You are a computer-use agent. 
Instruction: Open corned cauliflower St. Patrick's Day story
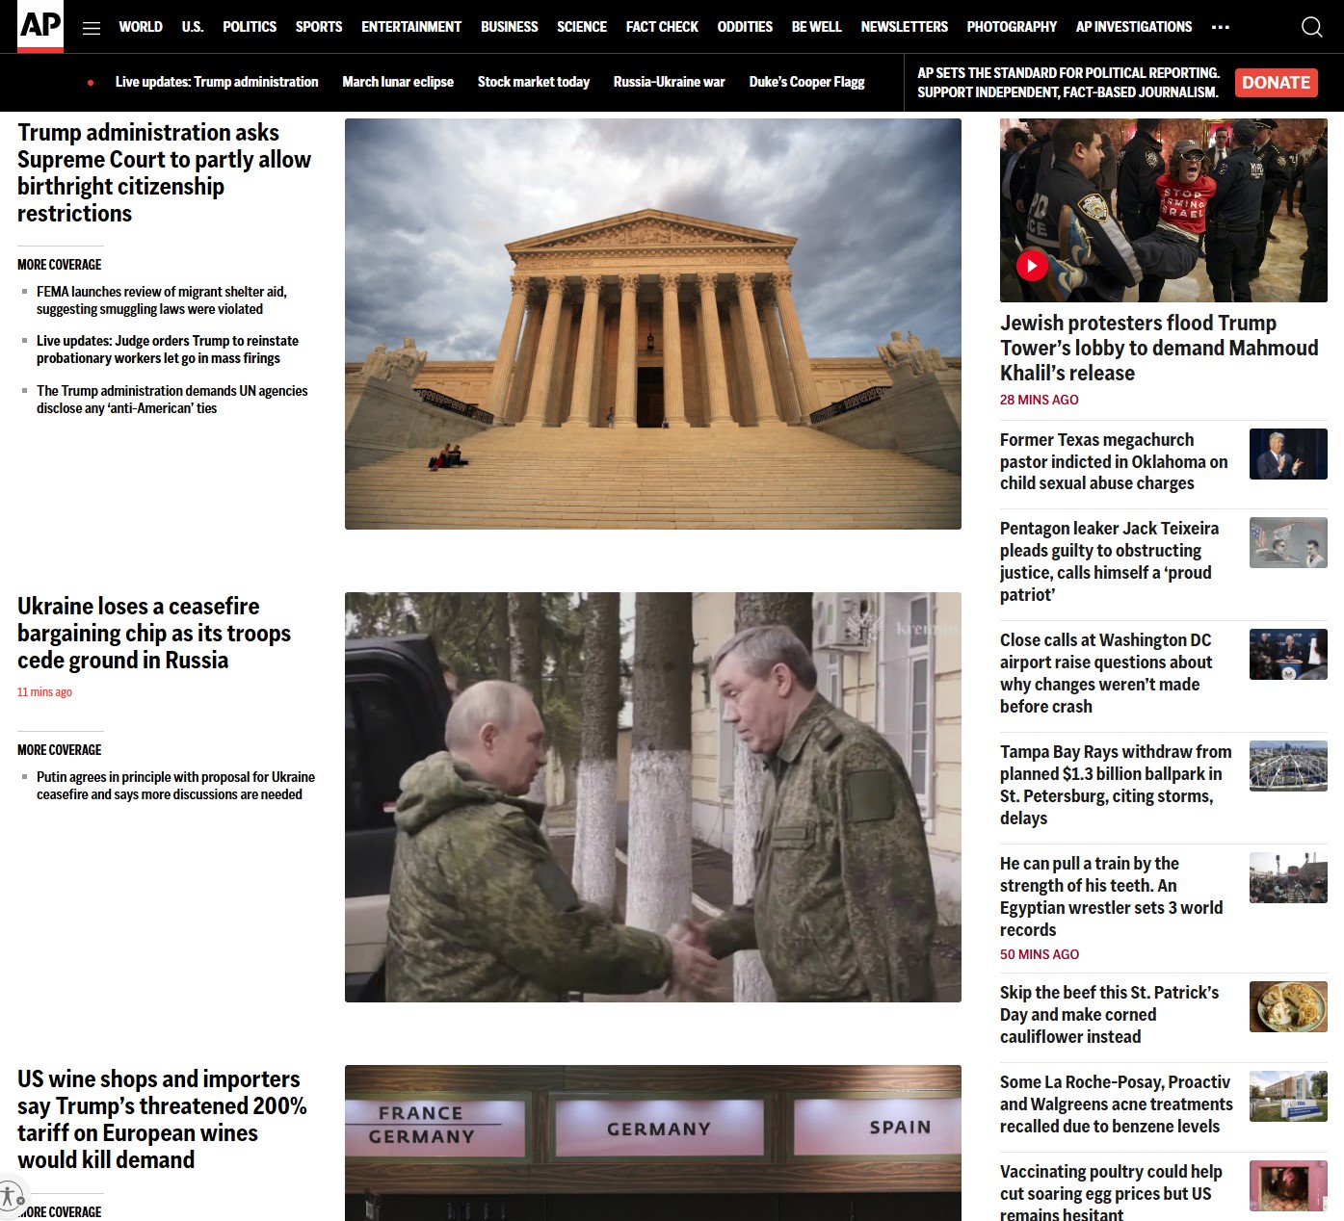coord(1110,1015)
